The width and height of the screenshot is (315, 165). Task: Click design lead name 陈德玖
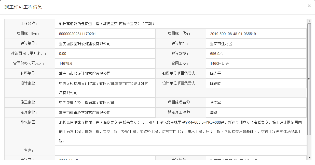point(215,83)
